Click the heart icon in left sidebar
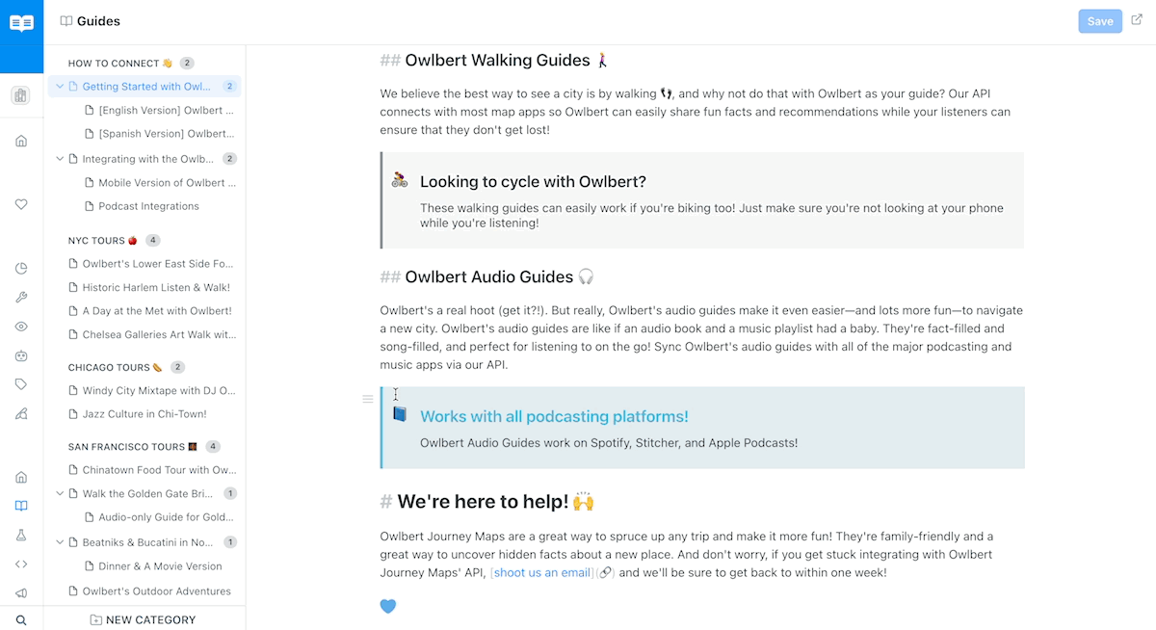 point(21,204)
